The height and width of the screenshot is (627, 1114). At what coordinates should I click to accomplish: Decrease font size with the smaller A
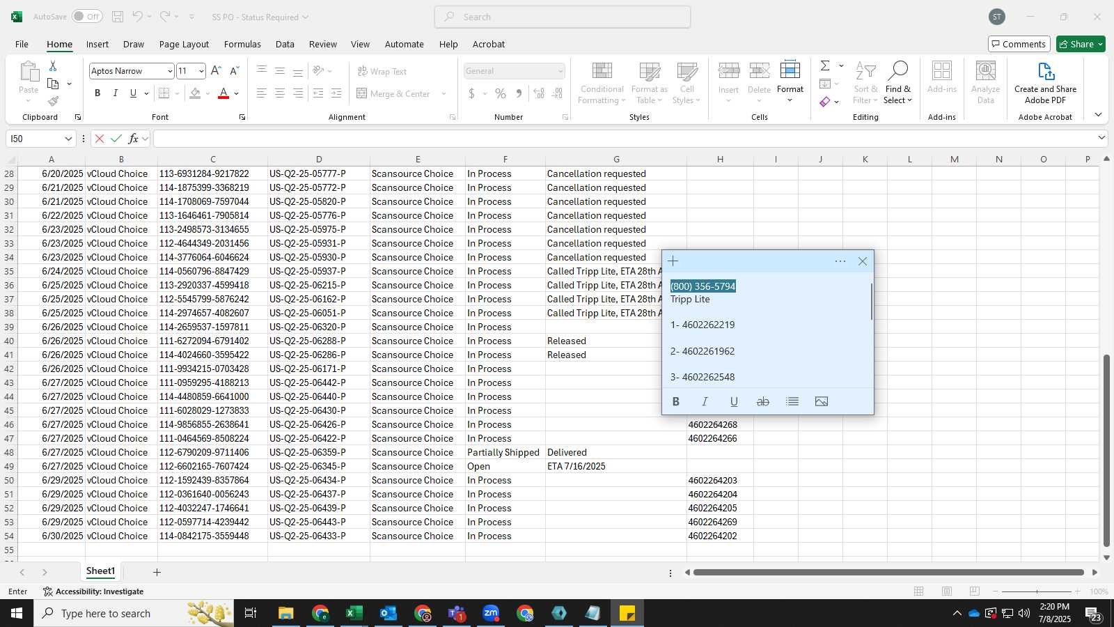click(x=235, y=71)
